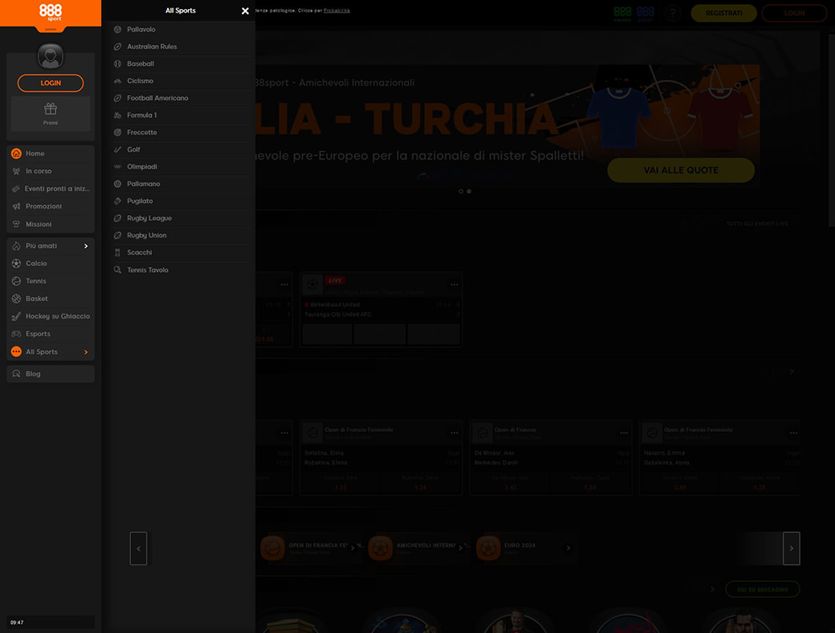The width and height of the screenshot is (835, 633).
Task: Click the carousel previous arrow
Action: [x=139, y=549]
